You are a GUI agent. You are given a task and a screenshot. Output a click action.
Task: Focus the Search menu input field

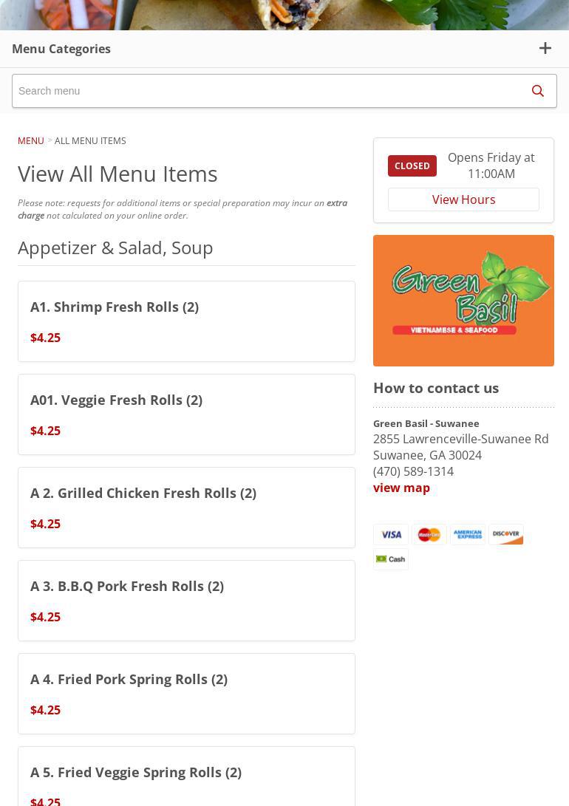coord(266,91)
